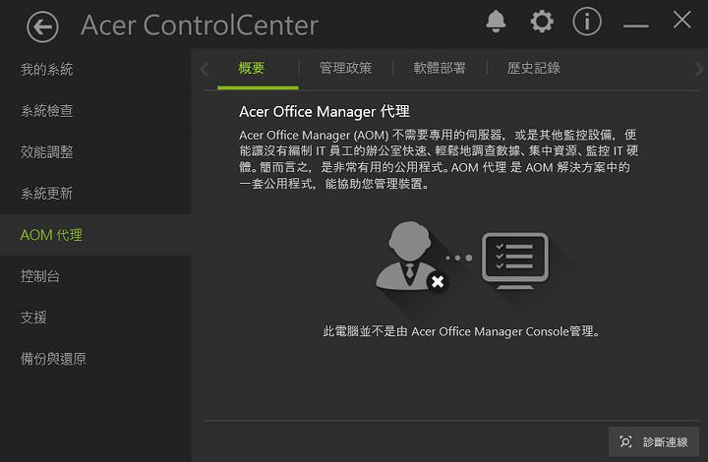Go to 支援 sidebar section
Screen dimensions: 708x462
click(33, 318)
